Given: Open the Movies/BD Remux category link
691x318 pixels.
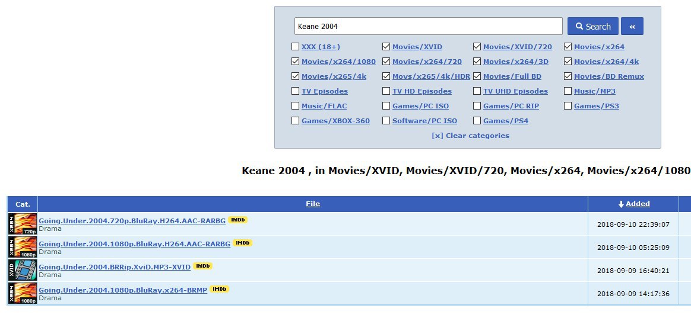Looking at the screenshot, I should [x=609, y=76].
